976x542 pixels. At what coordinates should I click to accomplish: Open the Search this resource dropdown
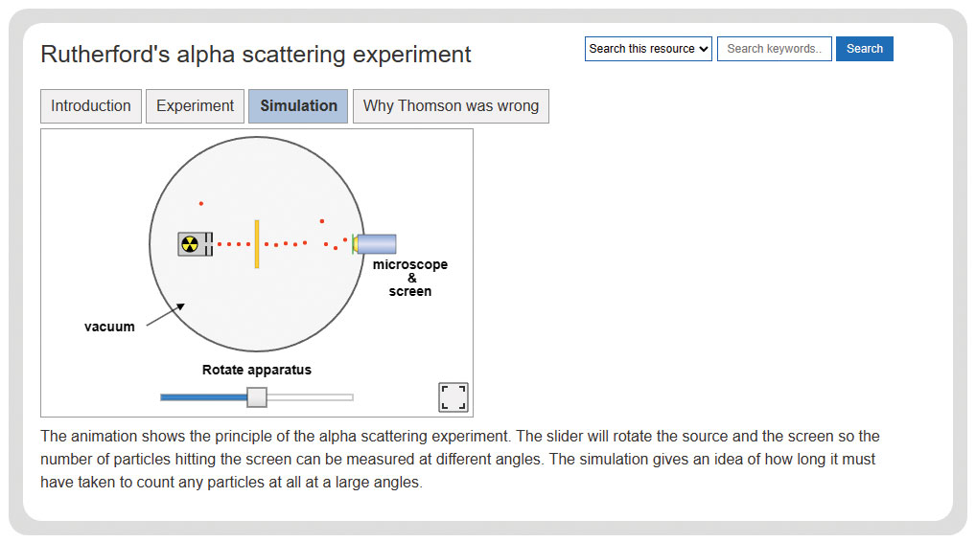click(x=648, y=49)
